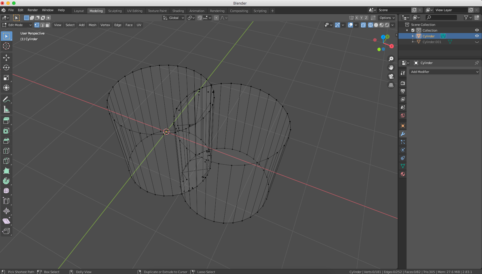Select the Scale tool icon
The height and width of the screenshot is (274, 482).
[6, 78]
